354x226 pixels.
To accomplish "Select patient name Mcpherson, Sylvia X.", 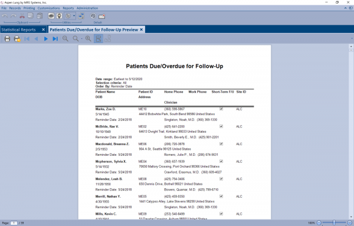I will click(111, 162).
